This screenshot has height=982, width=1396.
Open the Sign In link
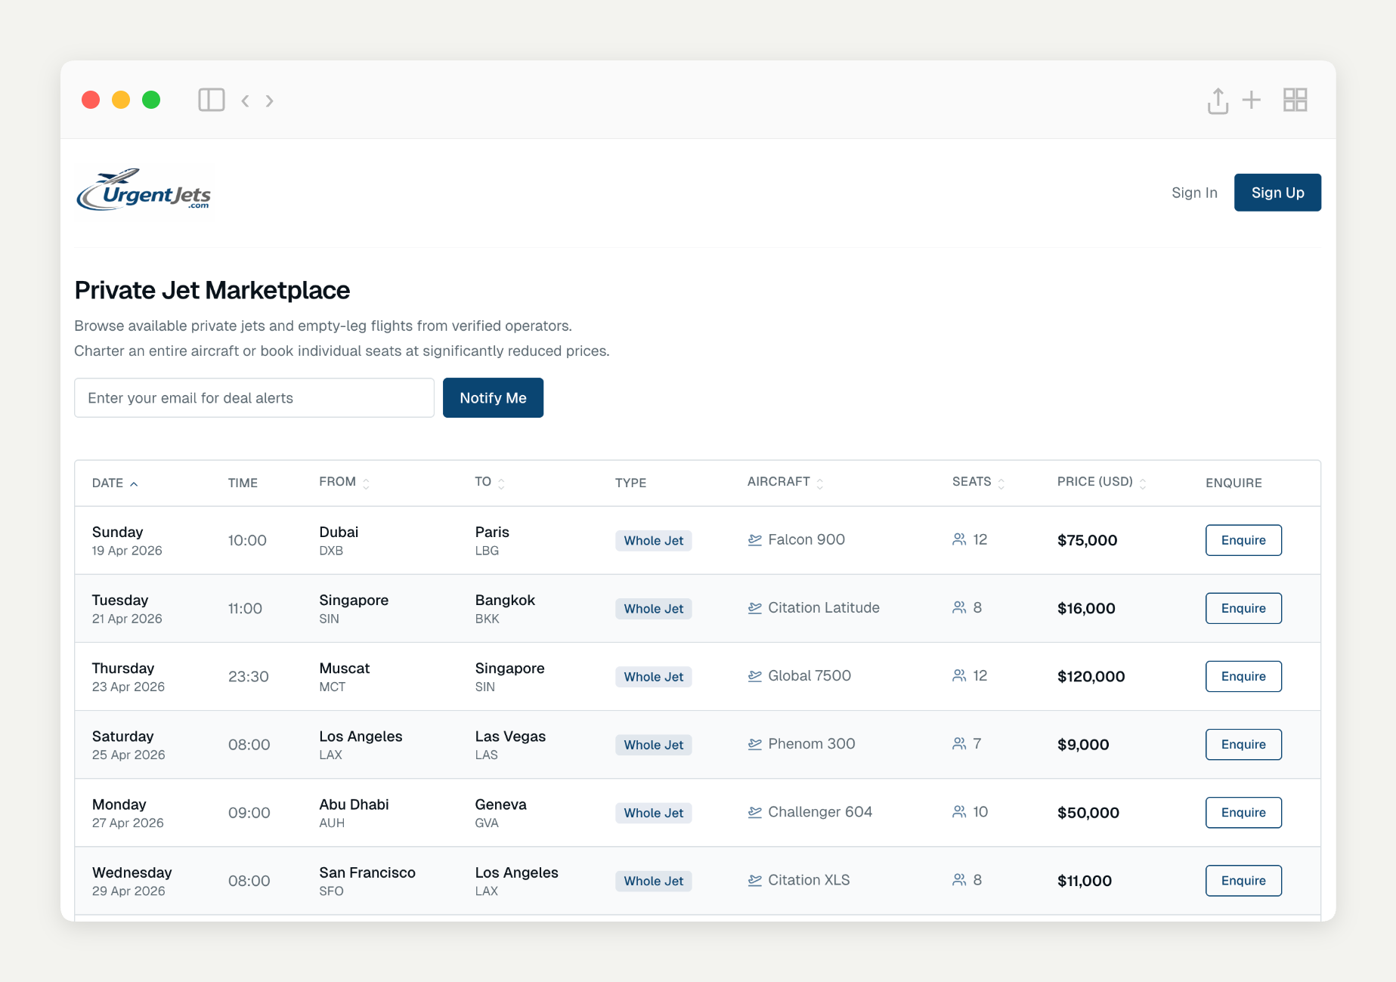pos(1194,193)
